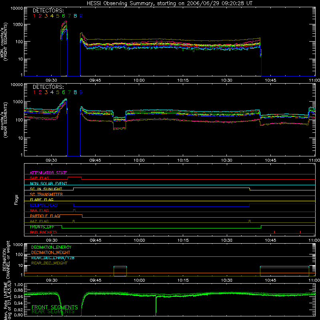The height and width of the screenshot is (320, 320).
Task: Click 10:00 tick label under front segments plot
Action: 139,80
